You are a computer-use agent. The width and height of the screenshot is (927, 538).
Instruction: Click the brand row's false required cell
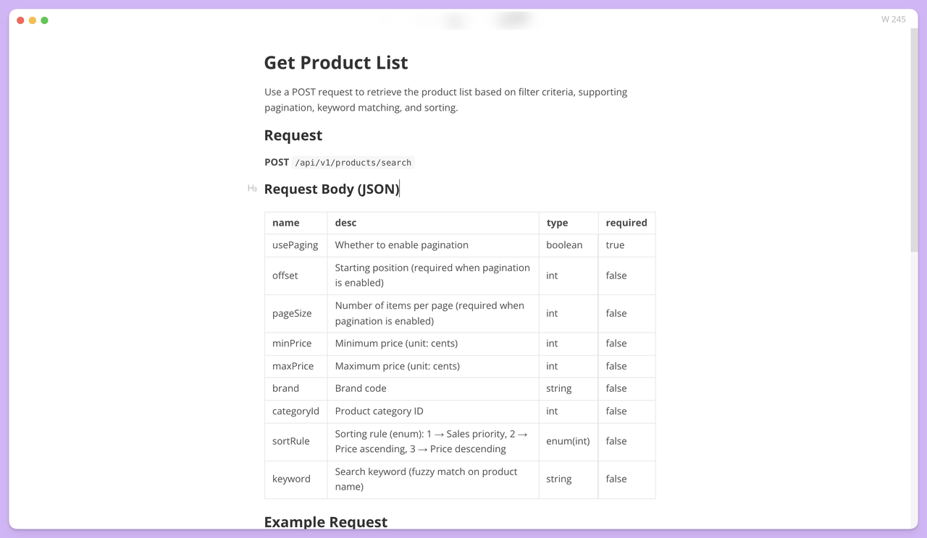click(616, 388)
